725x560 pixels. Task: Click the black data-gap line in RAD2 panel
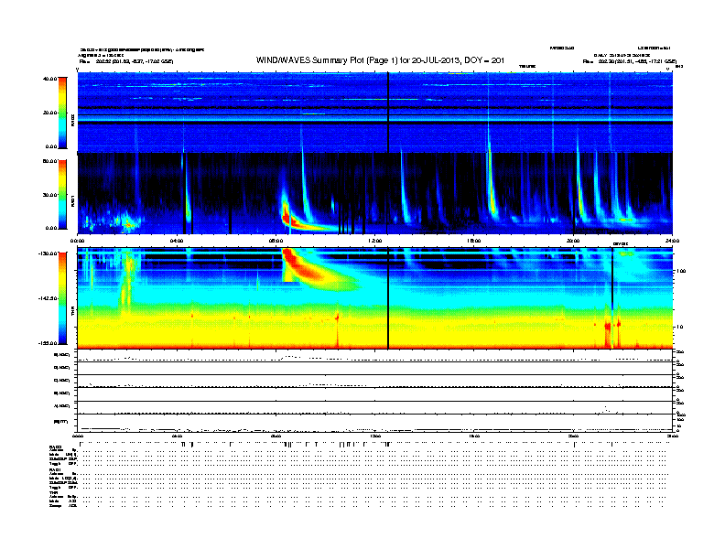(388, 113)
